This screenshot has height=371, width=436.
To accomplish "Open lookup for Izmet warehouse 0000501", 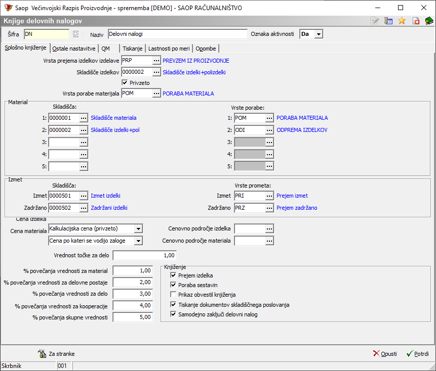I will point(84,196).
